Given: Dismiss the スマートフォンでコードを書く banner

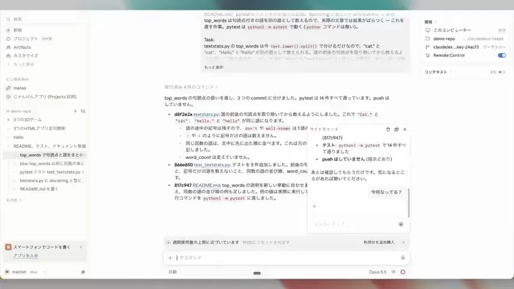Looking at the screenshot, I should tap(81, 247).
